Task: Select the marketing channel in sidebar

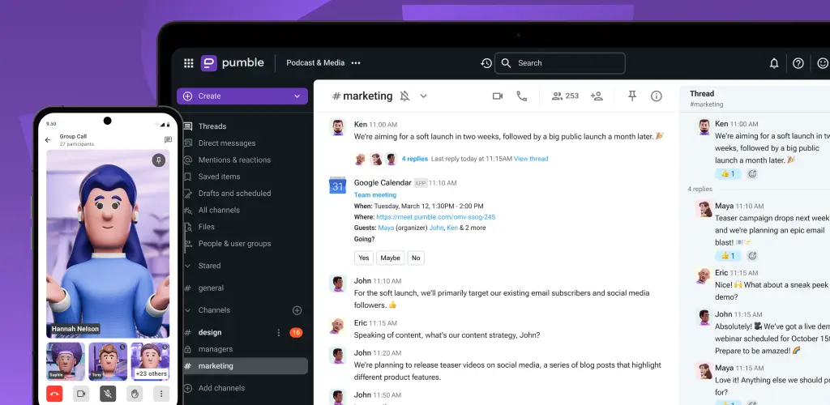Action: point(245,366)
